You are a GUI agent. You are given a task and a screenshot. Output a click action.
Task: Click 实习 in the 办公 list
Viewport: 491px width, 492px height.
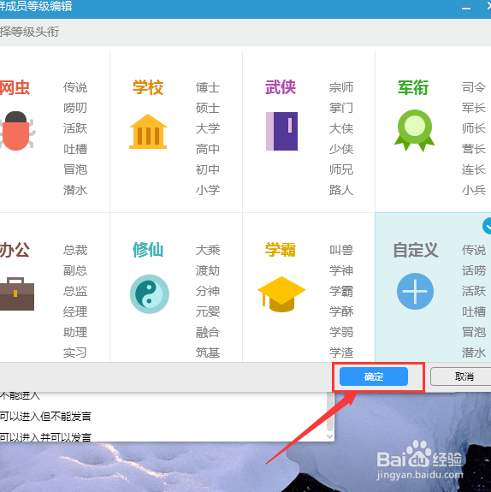(x=75, y=353)
